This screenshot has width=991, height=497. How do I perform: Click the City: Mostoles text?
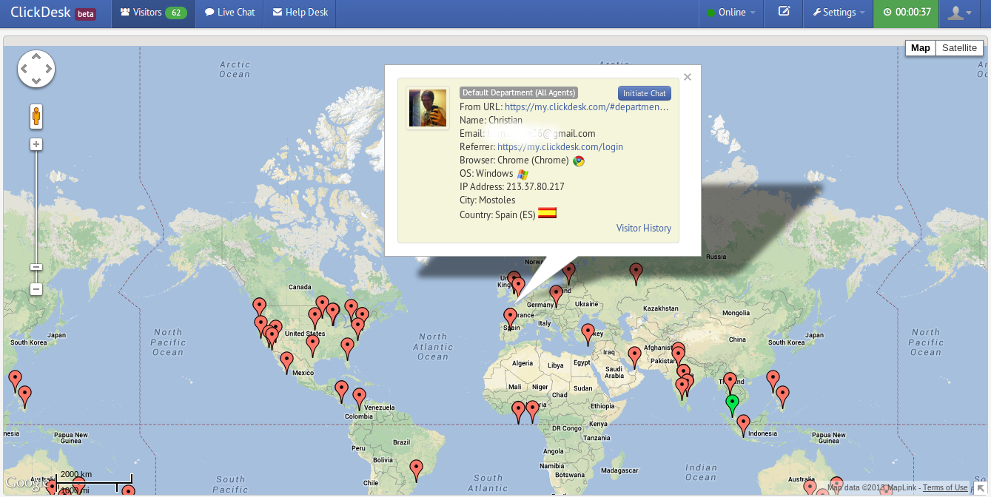click(x=487, y=200)
